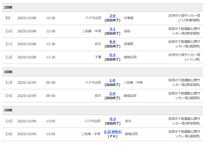Click the 下妻 team name in match 12
The height and width of the screenshot is (145, 203).
pyautogui.click(x=98, y=57)
